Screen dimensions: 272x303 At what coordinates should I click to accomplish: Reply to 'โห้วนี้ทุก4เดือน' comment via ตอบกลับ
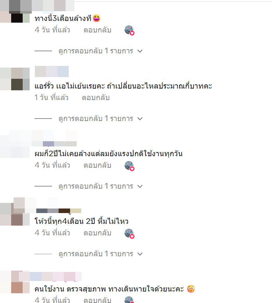(x=97, y=233)
